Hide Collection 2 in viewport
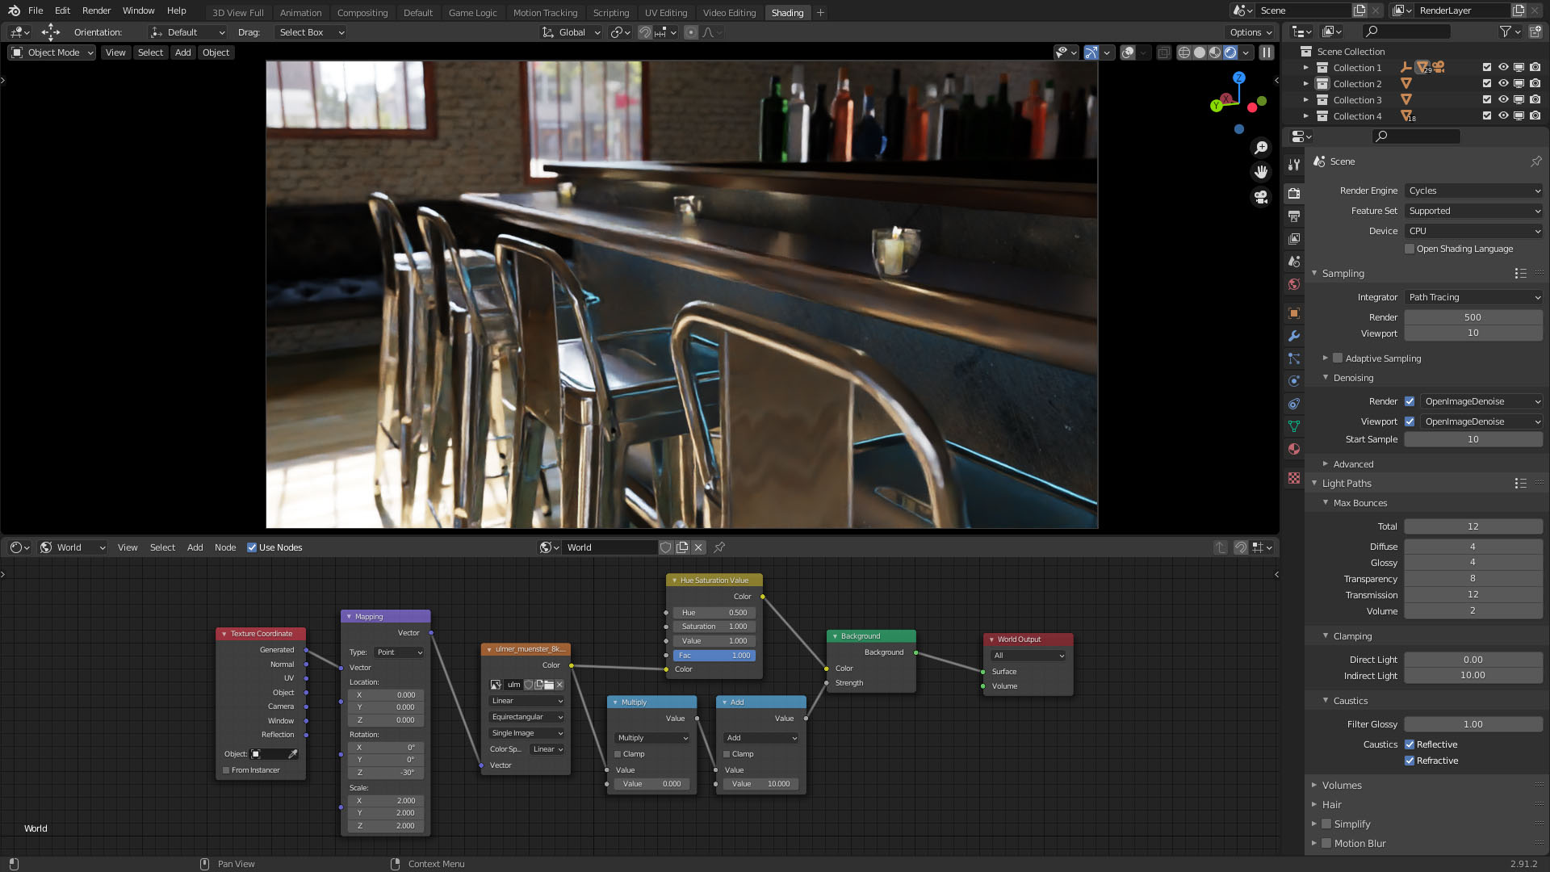This screenshot has height=872, width=1550. point(1503,83)
